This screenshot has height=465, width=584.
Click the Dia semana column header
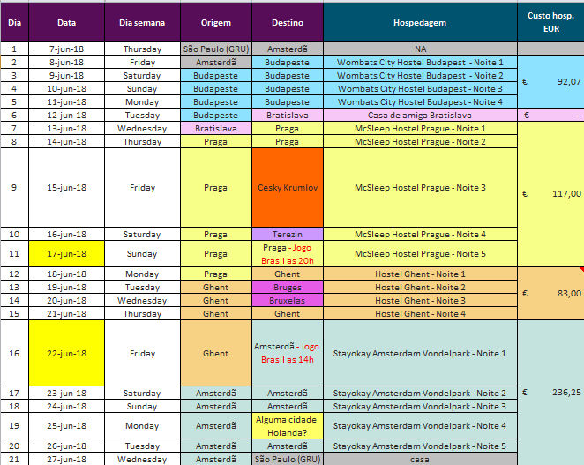pyautogui.click(x=142, y=21)
